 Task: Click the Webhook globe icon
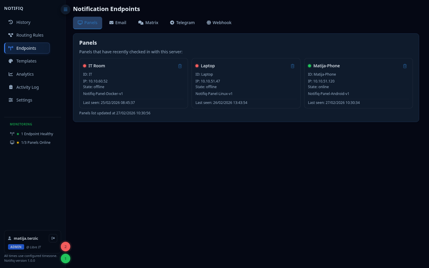209,23
